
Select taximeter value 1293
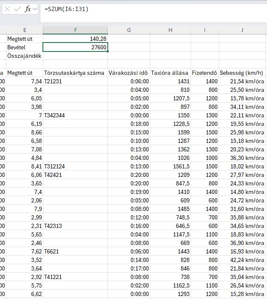point(170,294)
